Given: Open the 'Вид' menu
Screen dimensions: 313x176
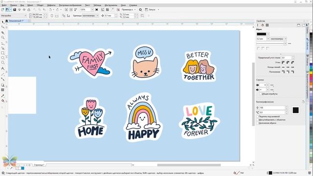Looking at the screenshot, I should point(22,5).
